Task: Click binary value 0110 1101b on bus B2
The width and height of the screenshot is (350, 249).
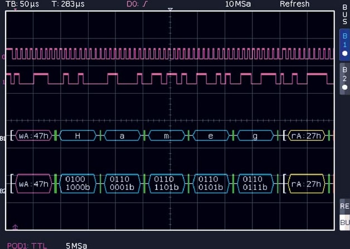Action: 167,183
